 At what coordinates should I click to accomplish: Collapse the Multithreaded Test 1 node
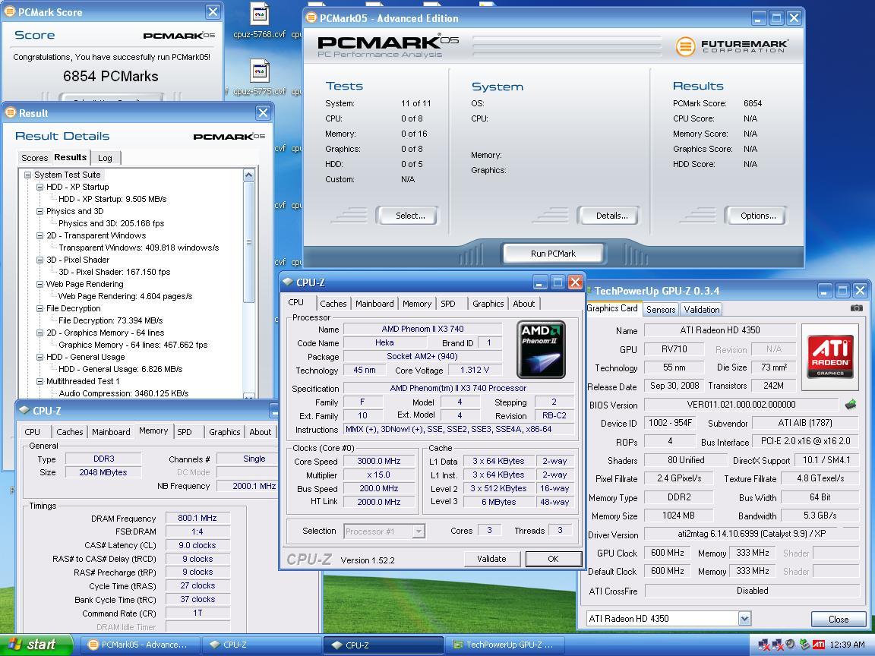[39, 382]
